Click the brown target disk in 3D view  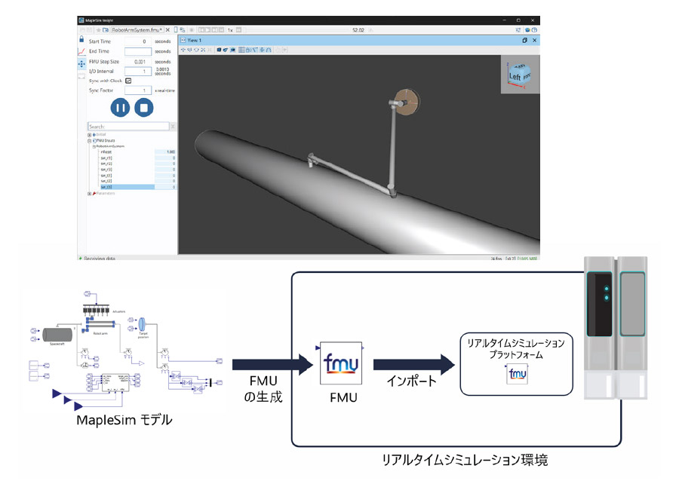(408, 103)
